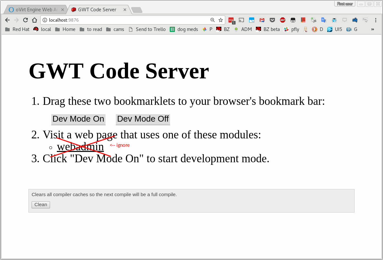Select the GWT Code Server tab
The image size is (383, 260).
tap(97, 10)
